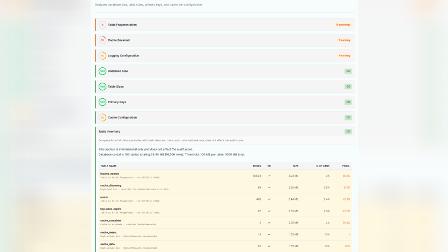Expand the Database Size section

225,71
